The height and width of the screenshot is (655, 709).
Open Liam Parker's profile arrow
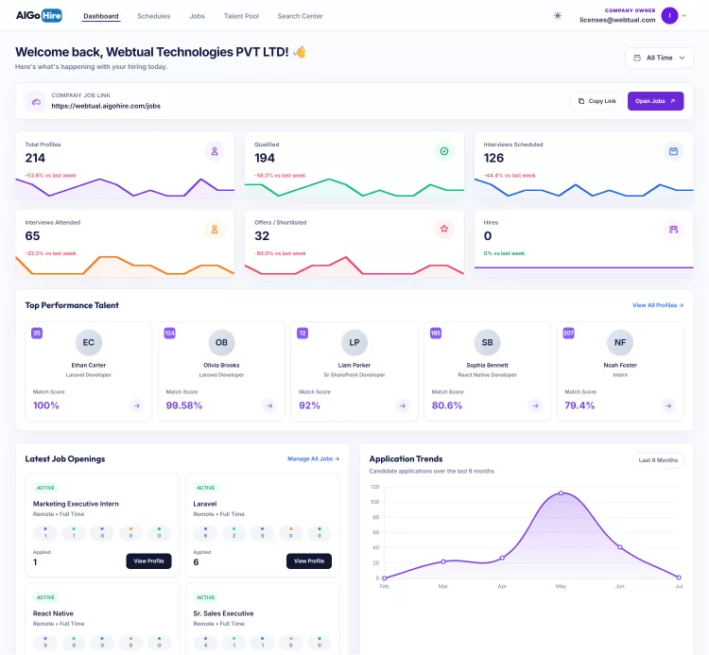tap(403, 405)
